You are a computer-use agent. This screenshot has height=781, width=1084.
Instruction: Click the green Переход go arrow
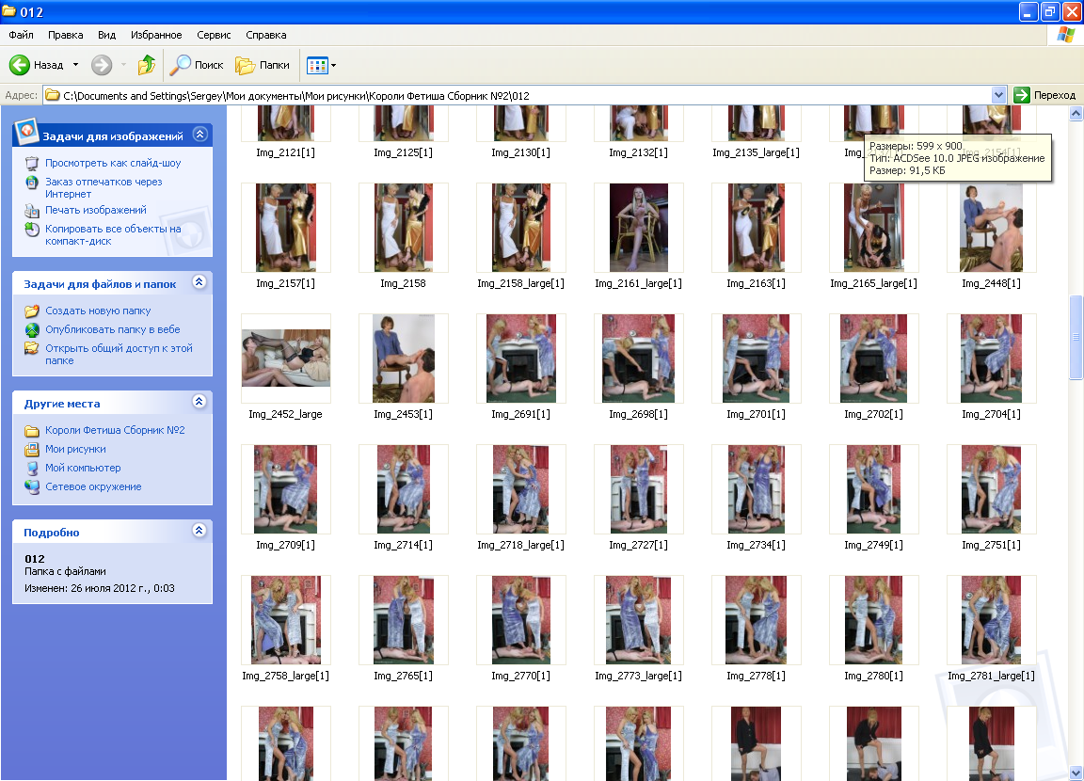pyautogui.click(x=1022, y=95)
